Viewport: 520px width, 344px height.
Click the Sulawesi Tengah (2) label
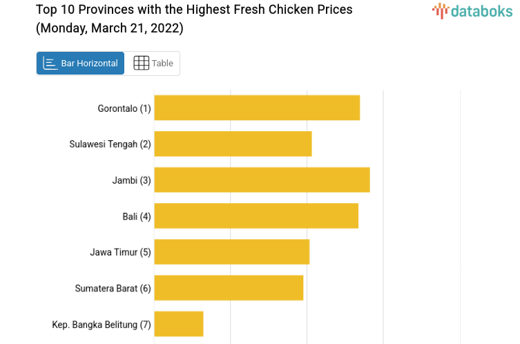(x=110, y=144)
